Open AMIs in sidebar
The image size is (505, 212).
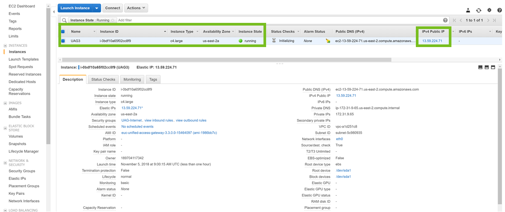coord(13,110)
